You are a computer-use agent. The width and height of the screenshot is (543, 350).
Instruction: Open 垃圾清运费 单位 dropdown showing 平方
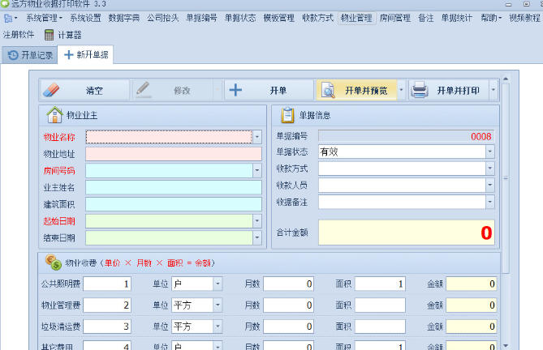[x=218, y=327]
